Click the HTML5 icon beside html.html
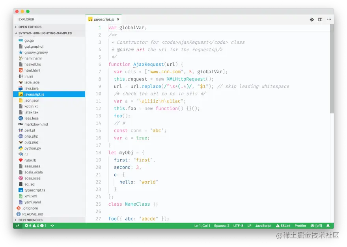The height and width of the screenshot is (247, 347). click(21, 71)
